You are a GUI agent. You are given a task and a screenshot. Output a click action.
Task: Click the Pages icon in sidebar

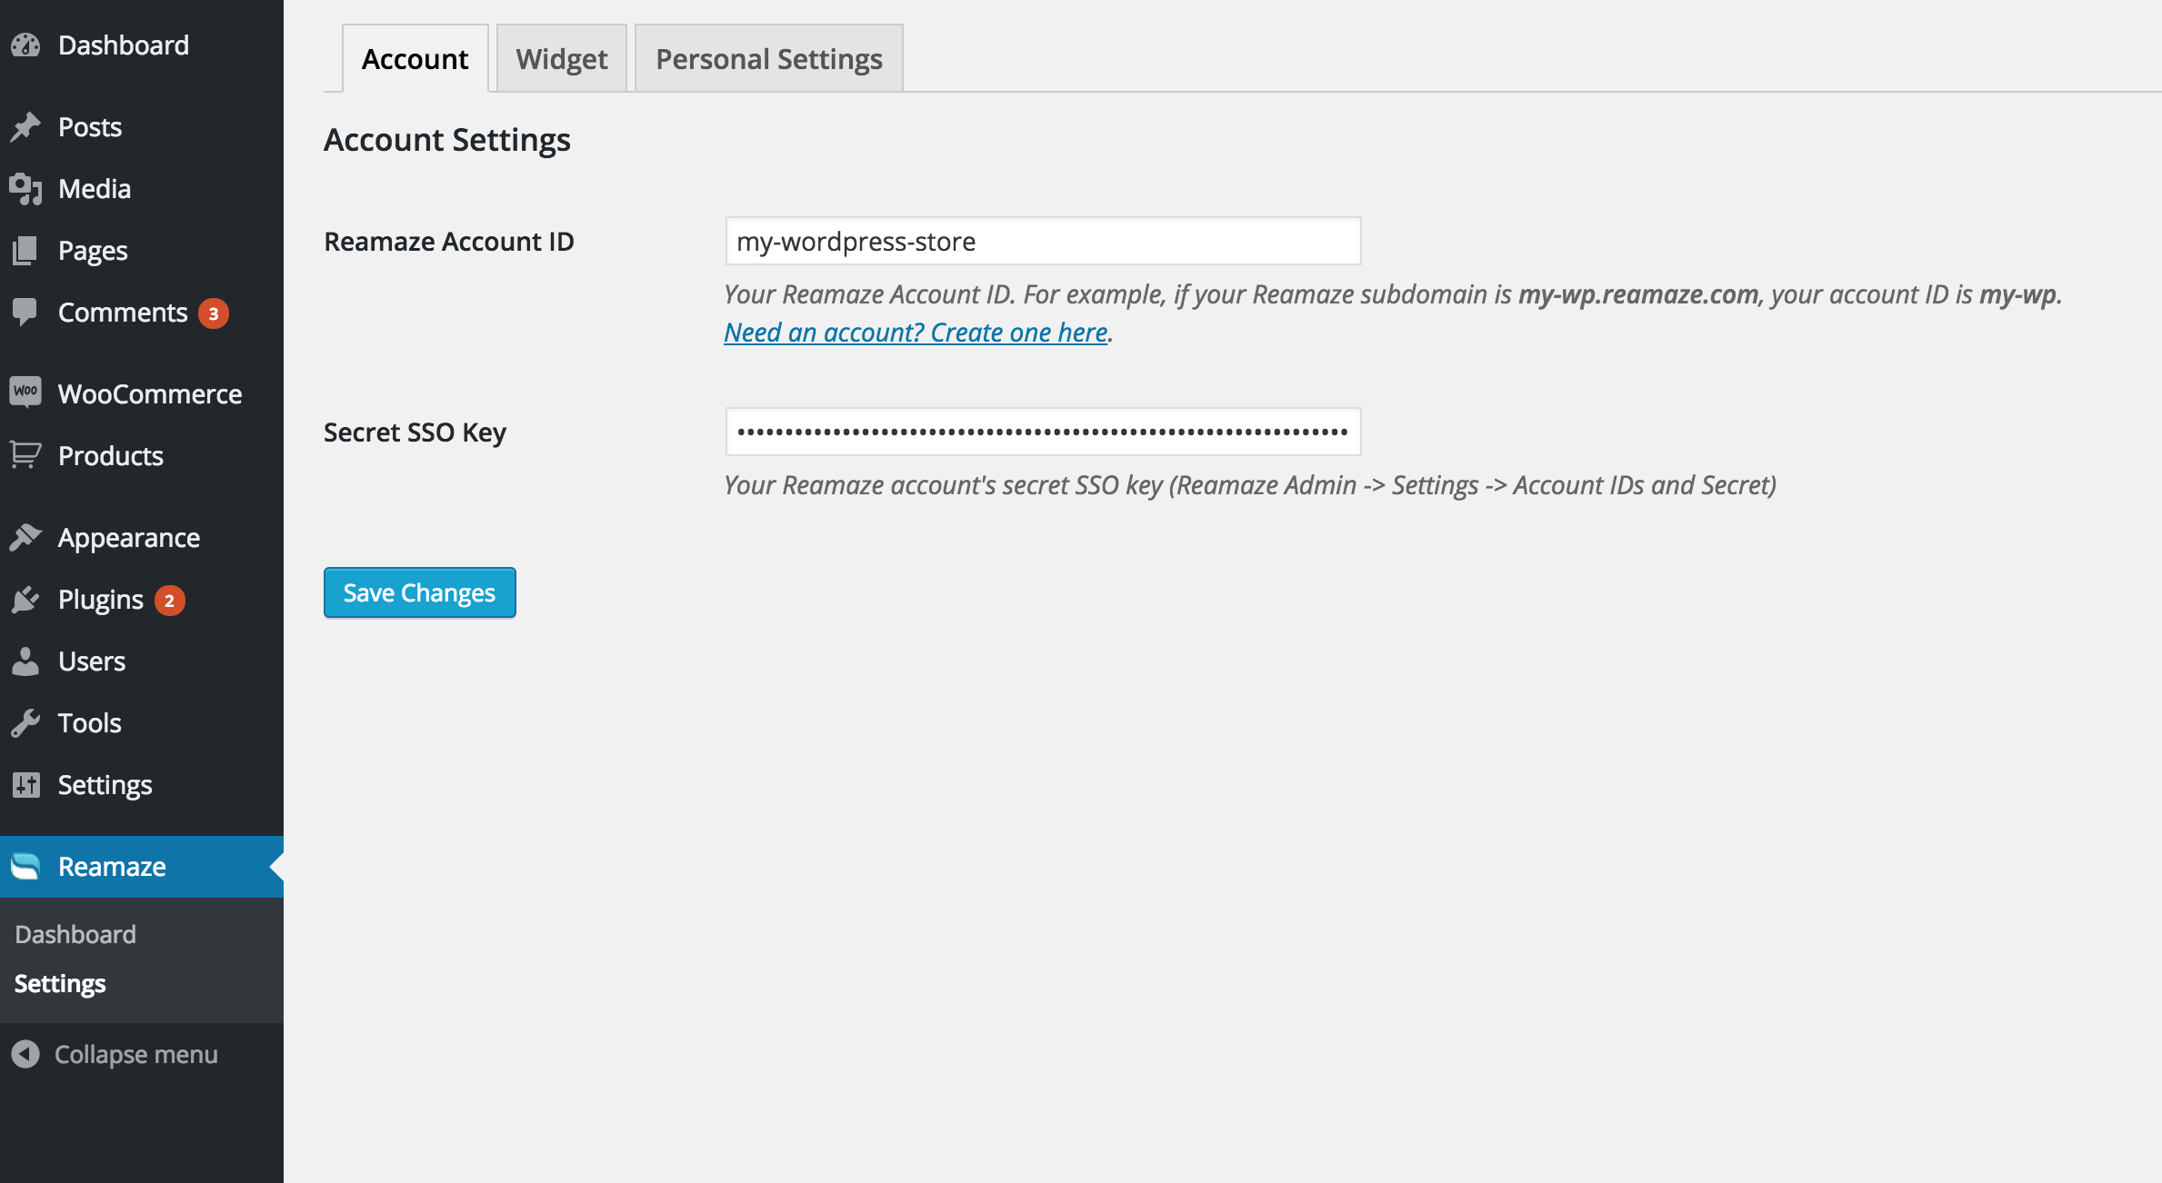coord(25,250)
